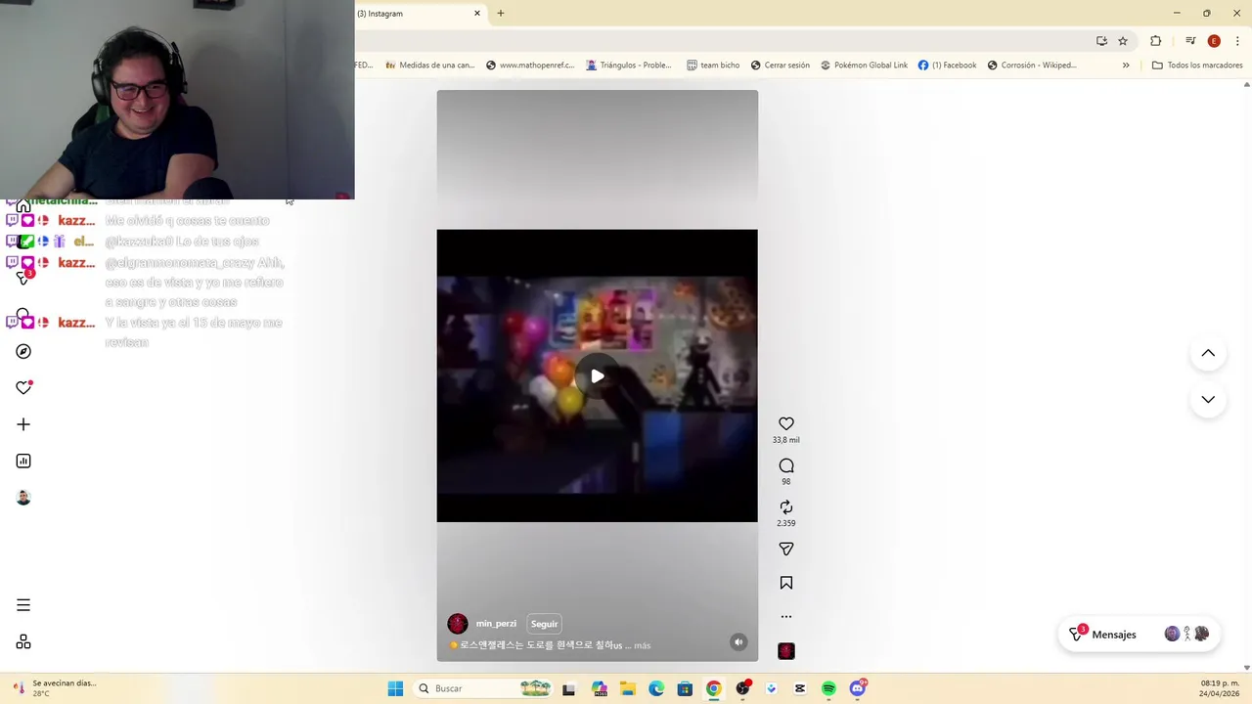This screenshot has height=704, width=1252.
Task: Open the Instagram hamburger 'More' menu
Action: click(23, 605)
